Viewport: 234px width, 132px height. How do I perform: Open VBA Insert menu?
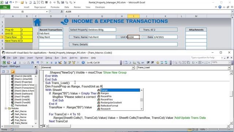point(30,58)
